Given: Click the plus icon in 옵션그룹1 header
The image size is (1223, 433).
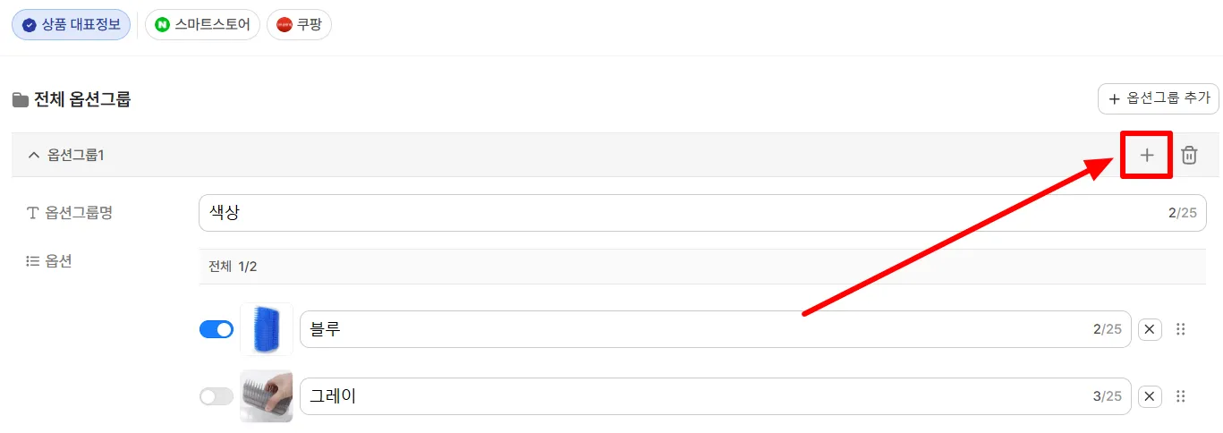Looking at the screenshot, I should point(1147,155).
